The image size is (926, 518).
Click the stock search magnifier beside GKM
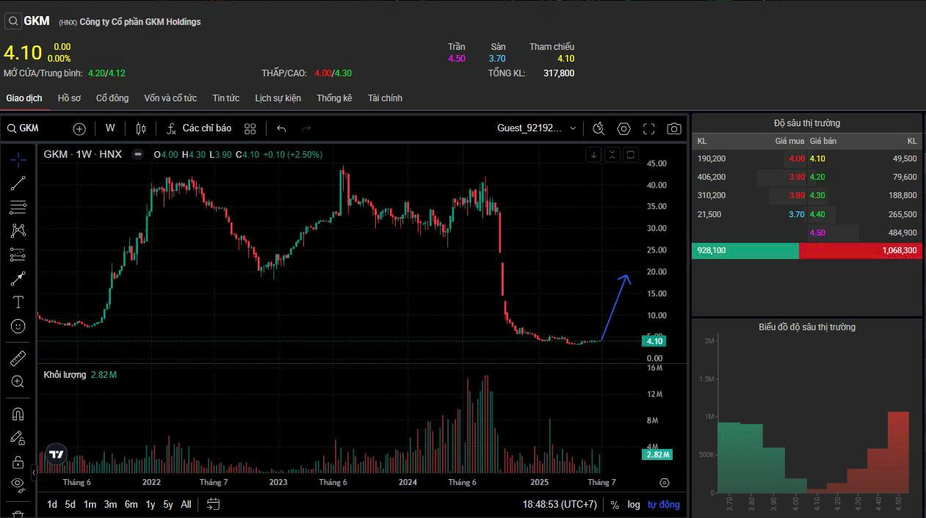point(12,21)
